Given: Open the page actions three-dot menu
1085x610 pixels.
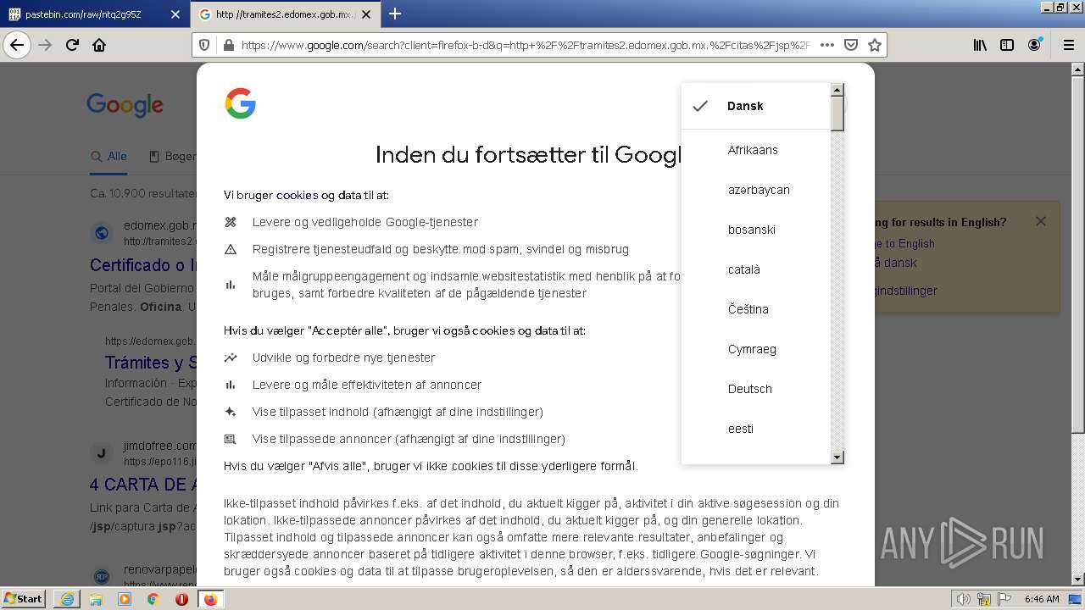Looking at the screenshot, I should coord(827,45).
